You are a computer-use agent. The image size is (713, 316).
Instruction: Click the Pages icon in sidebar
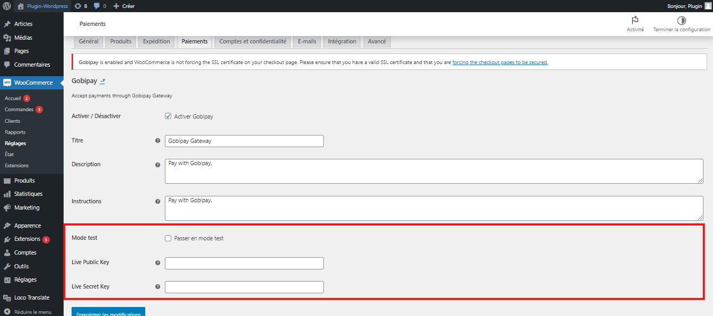click(x=7, y=51)
